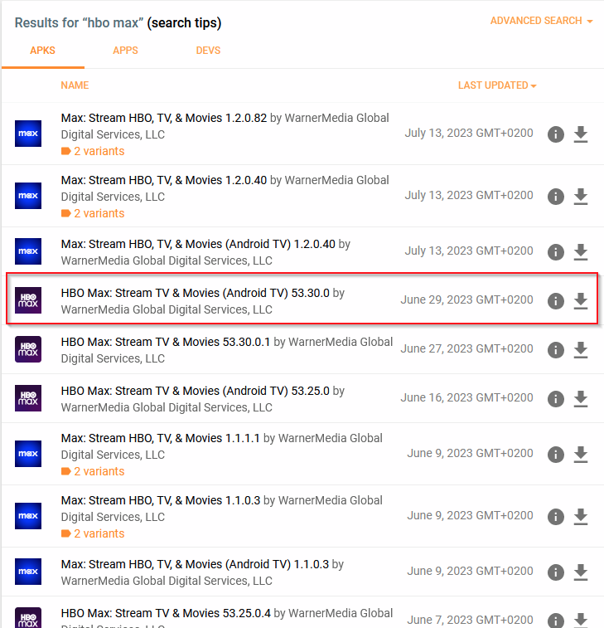
Task: Download HBO Max Android TV 53.25.0
Action: coord(581,398)
